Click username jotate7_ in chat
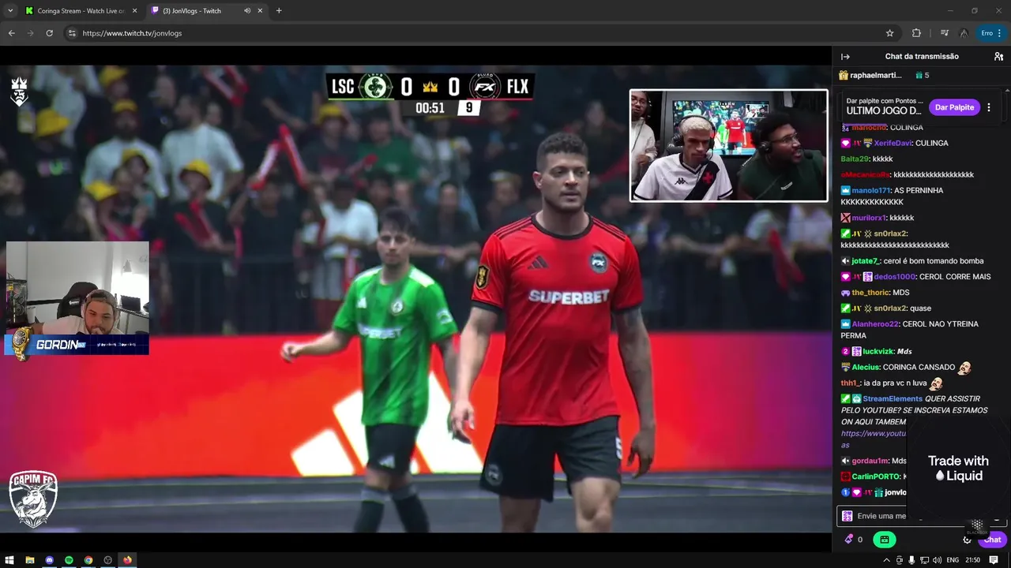The width and height of the screenshot is (1011, 568). click(x=866, y=261)
